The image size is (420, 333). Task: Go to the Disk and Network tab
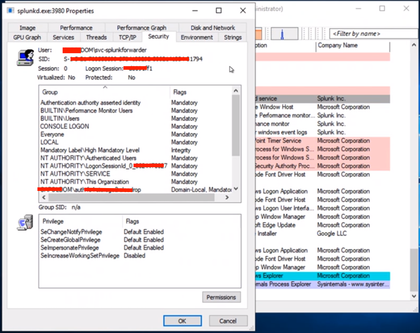pos(213,28)
